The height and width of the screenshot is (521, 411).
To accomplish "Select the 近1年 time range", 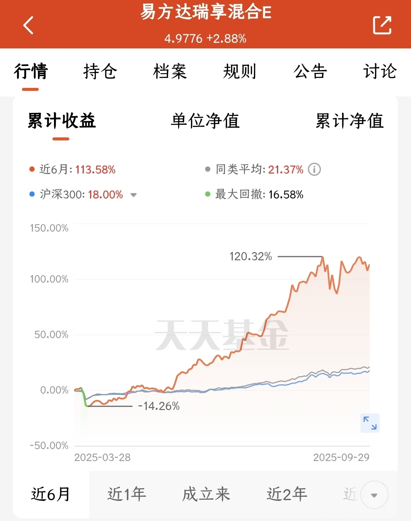I will tap(127, 494).
